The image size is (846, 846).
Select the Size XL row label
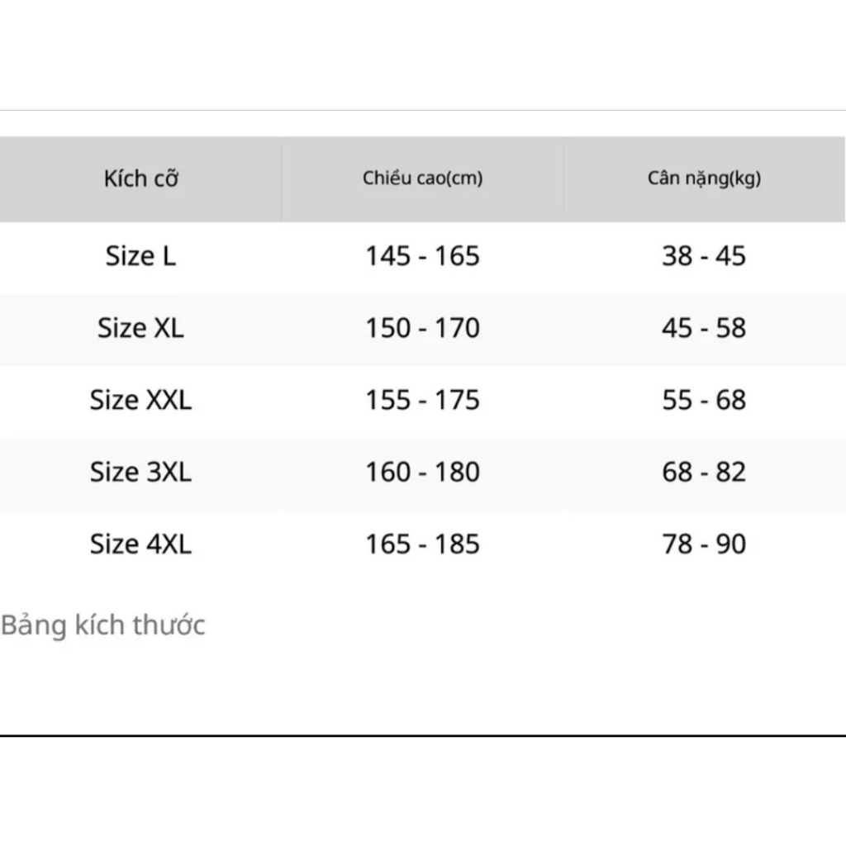pyautogui.click(x=140, y=327)
